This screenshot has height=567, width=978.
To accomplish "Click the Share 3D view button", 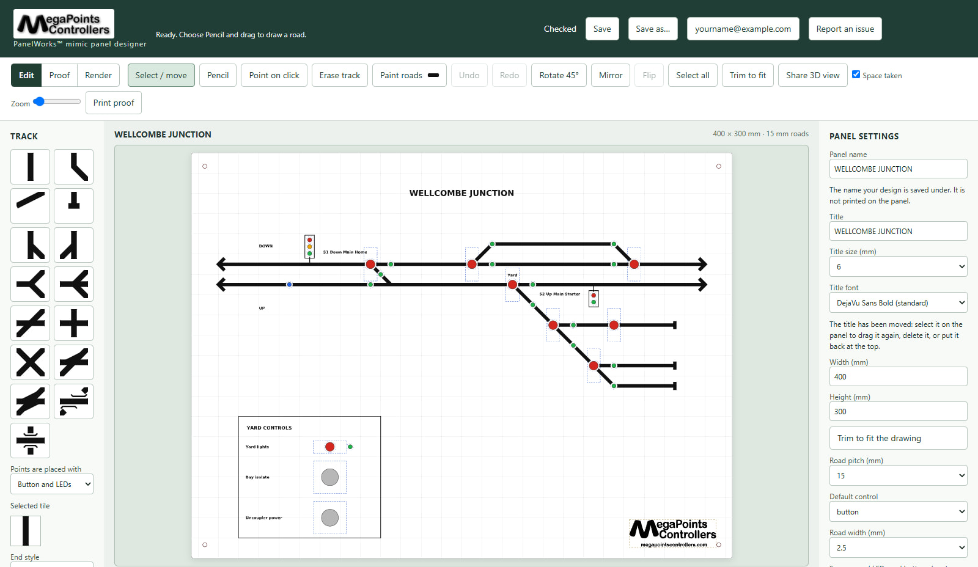I will click(812, 75).
